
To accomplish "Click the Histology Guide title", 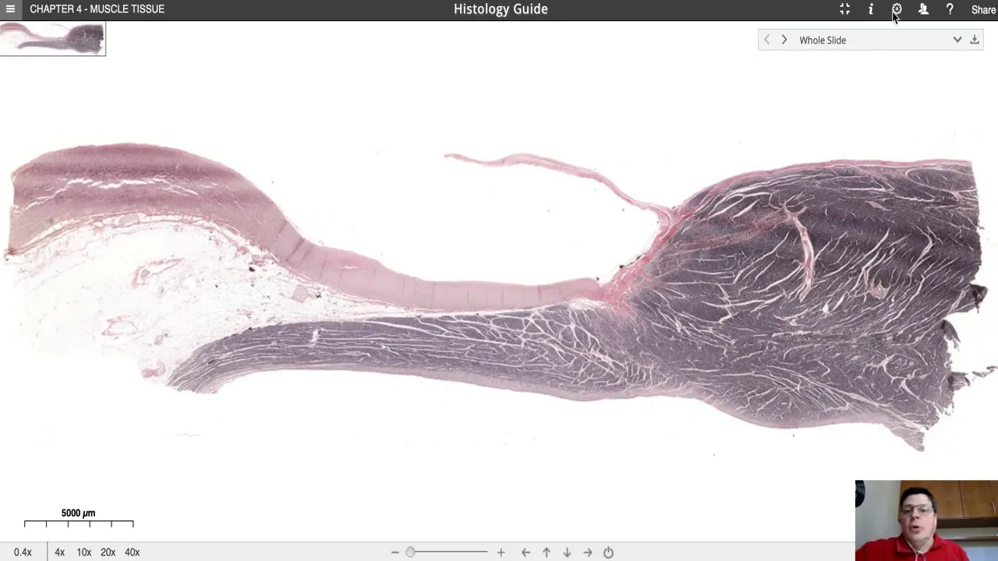I will [501, 9].
